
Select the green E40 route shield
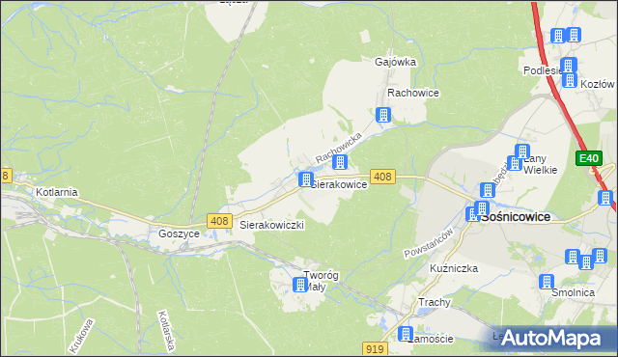click(589, 158)
